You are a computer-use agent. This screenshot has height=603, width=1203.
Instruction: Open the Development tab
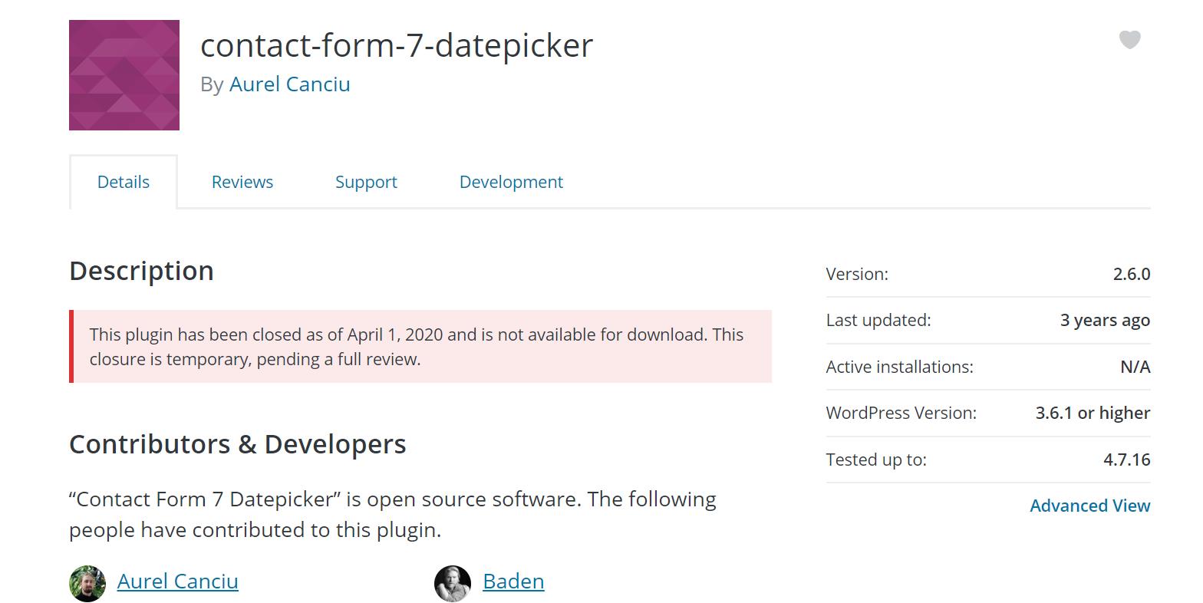click(511, 182)
